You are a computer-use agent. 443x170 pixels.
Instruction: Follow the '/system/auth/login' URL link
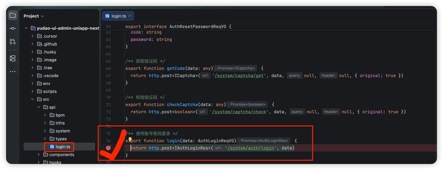click(251, 148)
